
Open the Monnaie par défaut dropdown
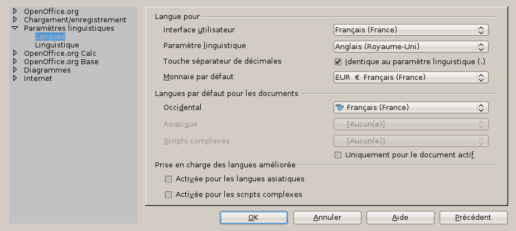[411, 77]
